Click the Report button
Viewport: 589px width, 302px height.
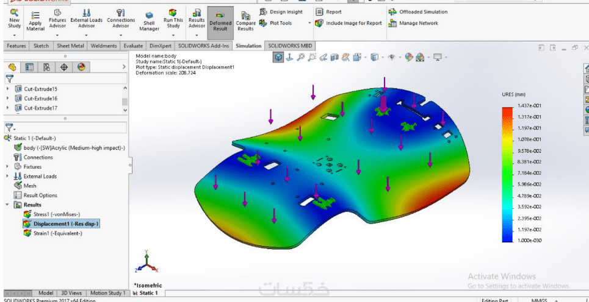[x=329, y=12]
